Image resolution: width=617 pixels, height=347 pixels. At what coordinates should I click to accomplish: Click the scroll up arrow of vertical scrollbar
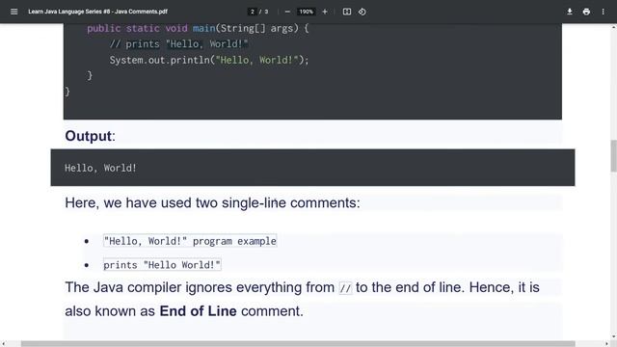(x=613, y=27)
